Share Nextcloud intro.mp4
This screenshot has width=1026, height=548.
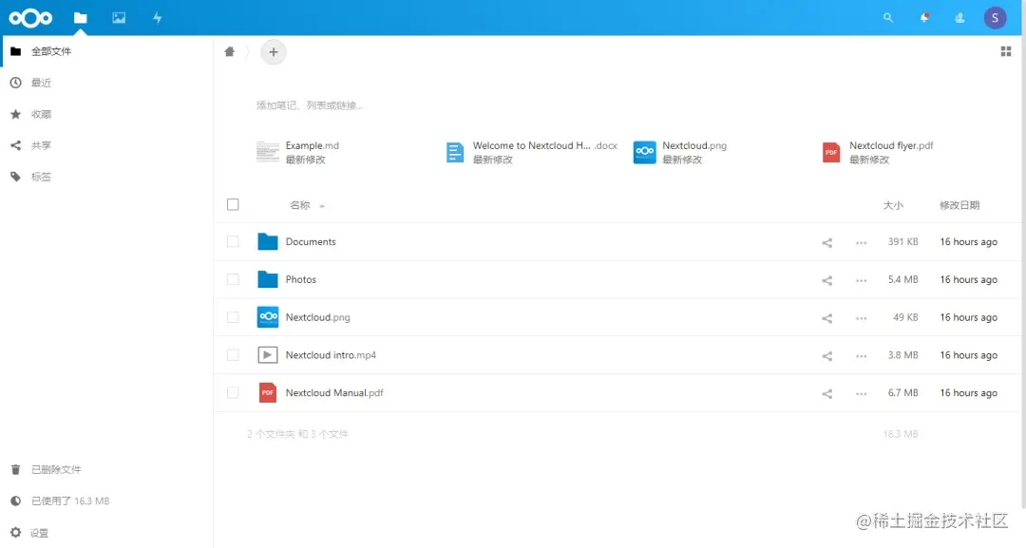(x=827, y=356)
